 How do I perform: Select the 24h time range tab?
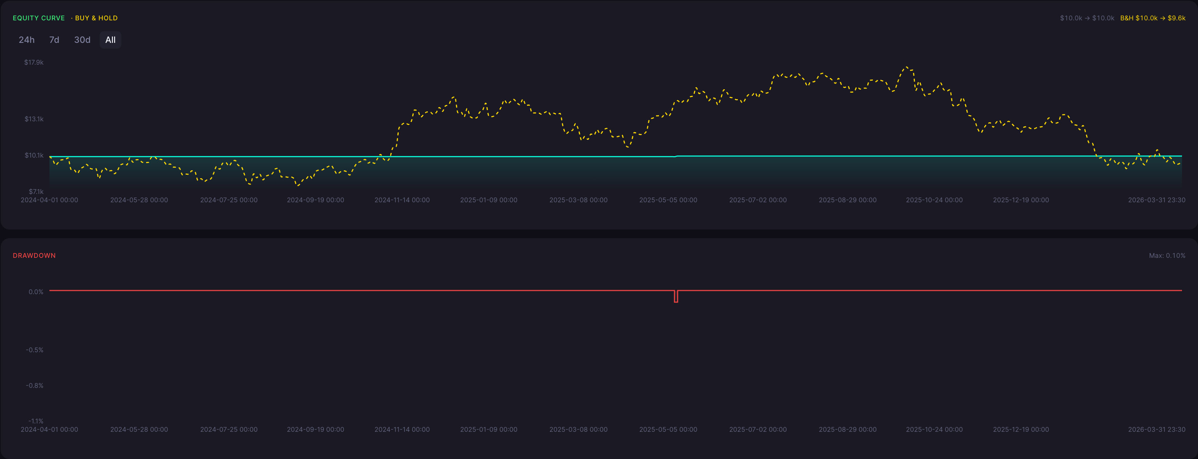click(x=27, y=40)
